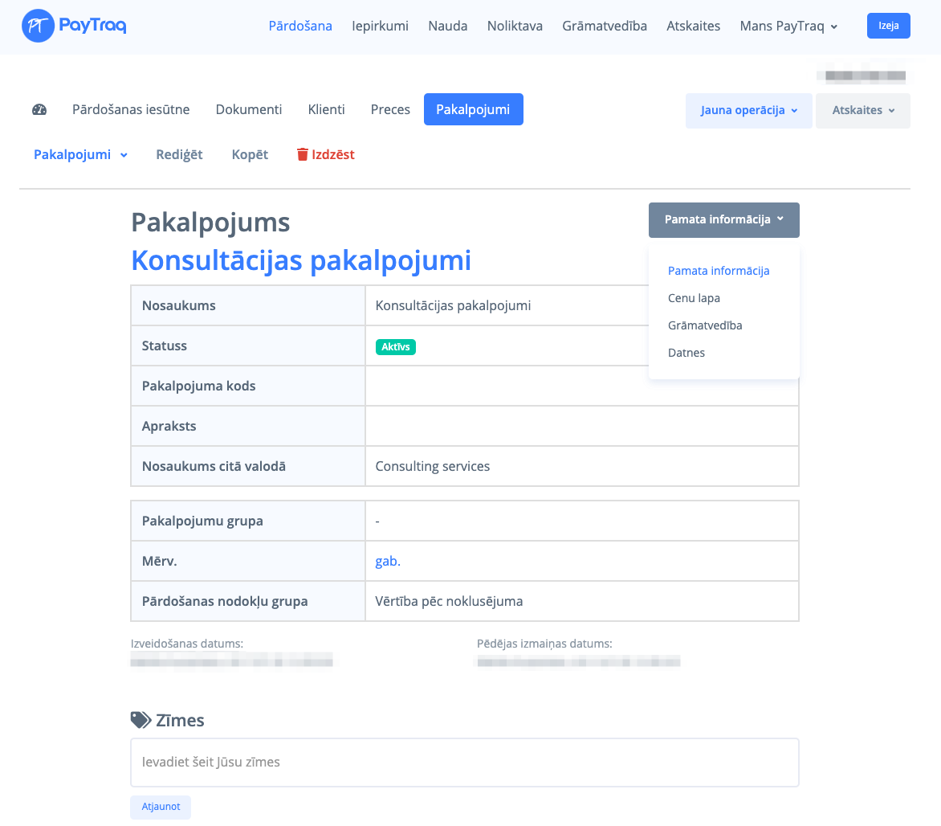This screenshot has height=826, width=941.
Task: Open the Pārdošanas iesūtne tab
Action: [x=131, y=109]
